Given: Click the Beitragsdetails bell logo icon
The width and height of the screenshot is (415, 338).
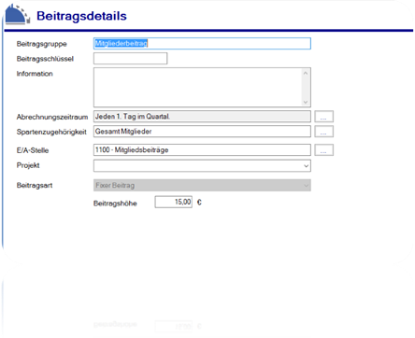Looking at the screenshot, I should click(18, 14).
